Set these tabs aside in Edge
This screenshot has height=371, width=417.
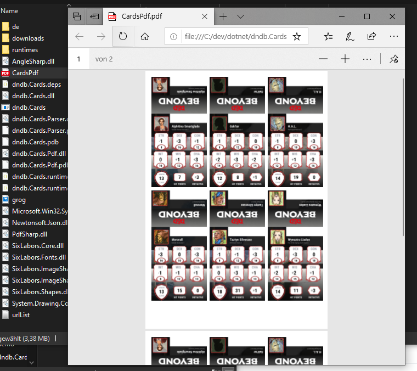click(x=94, y=16)
